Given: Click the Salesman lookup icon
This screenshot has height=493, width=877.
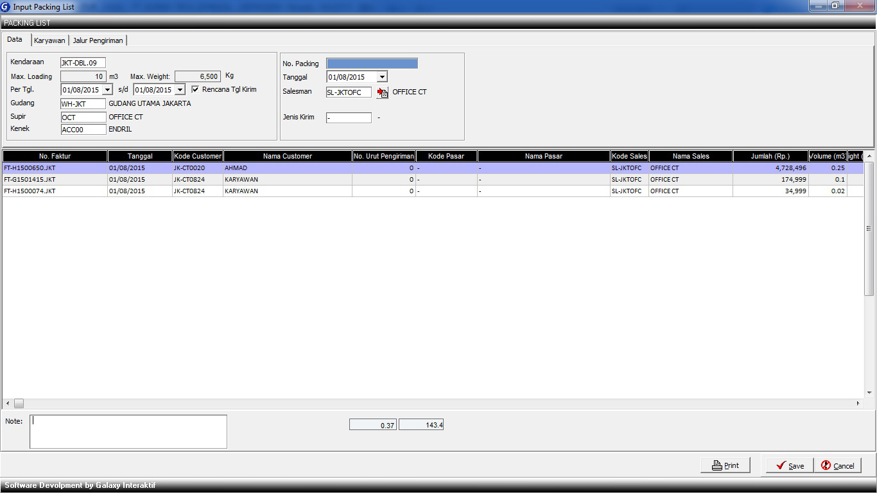Looking at the screenshot, I should (x=383, y=92).
